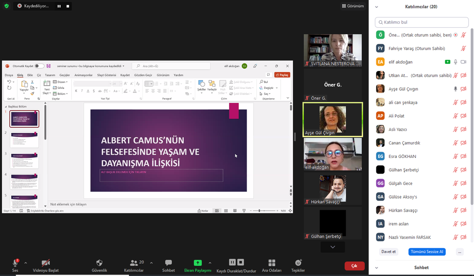Open the Görünüm view options in Zoom
Viewport: 474px width, 276px height.
pyautogui.click(x=353, y=6)
